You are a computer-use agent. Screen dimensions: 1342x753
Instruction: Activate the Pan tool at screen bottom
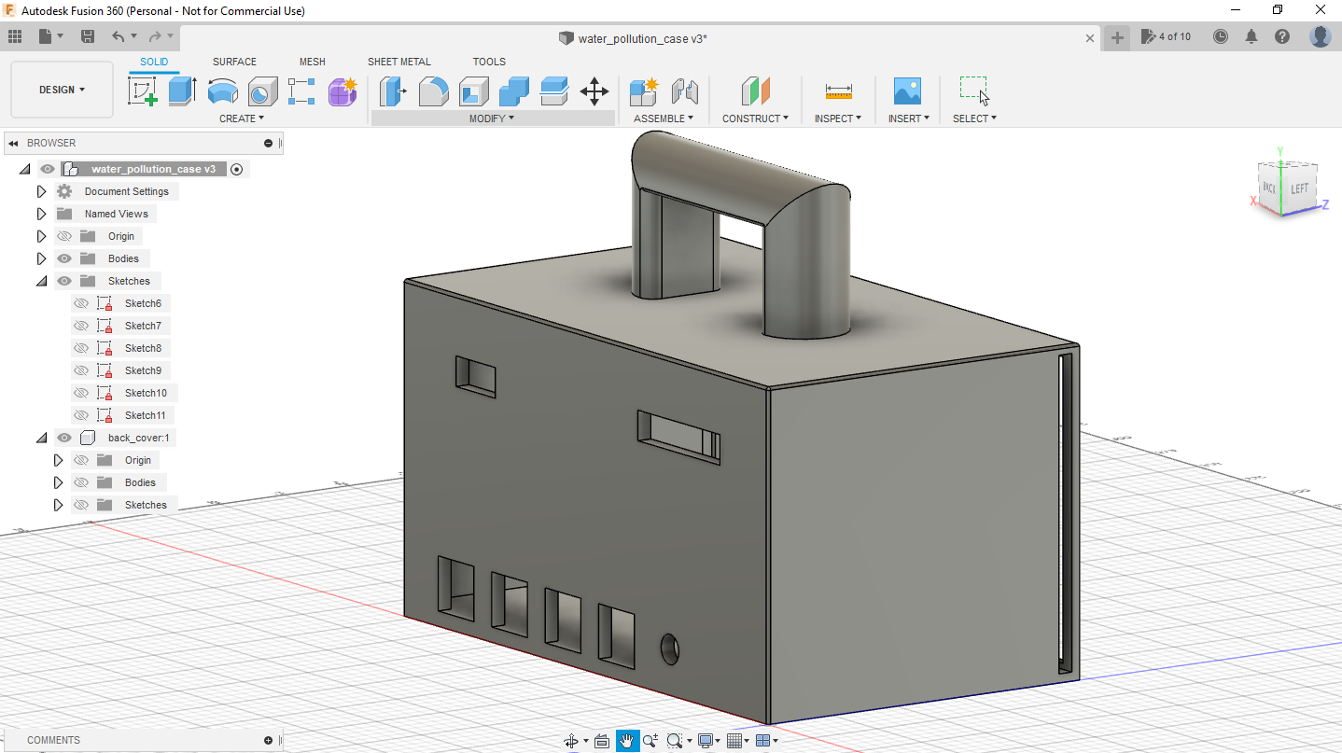coord(626,739)
